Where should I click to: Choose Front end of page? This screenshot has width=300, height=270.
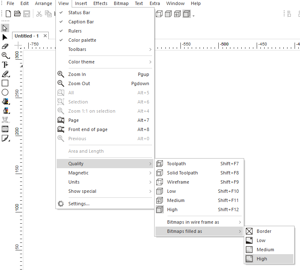pos(105,129)
